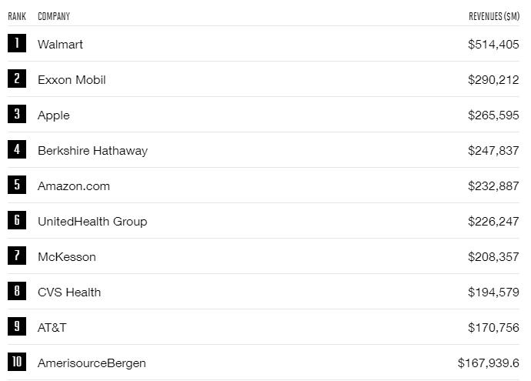Sort by the RANK column header

click(17, 16)
